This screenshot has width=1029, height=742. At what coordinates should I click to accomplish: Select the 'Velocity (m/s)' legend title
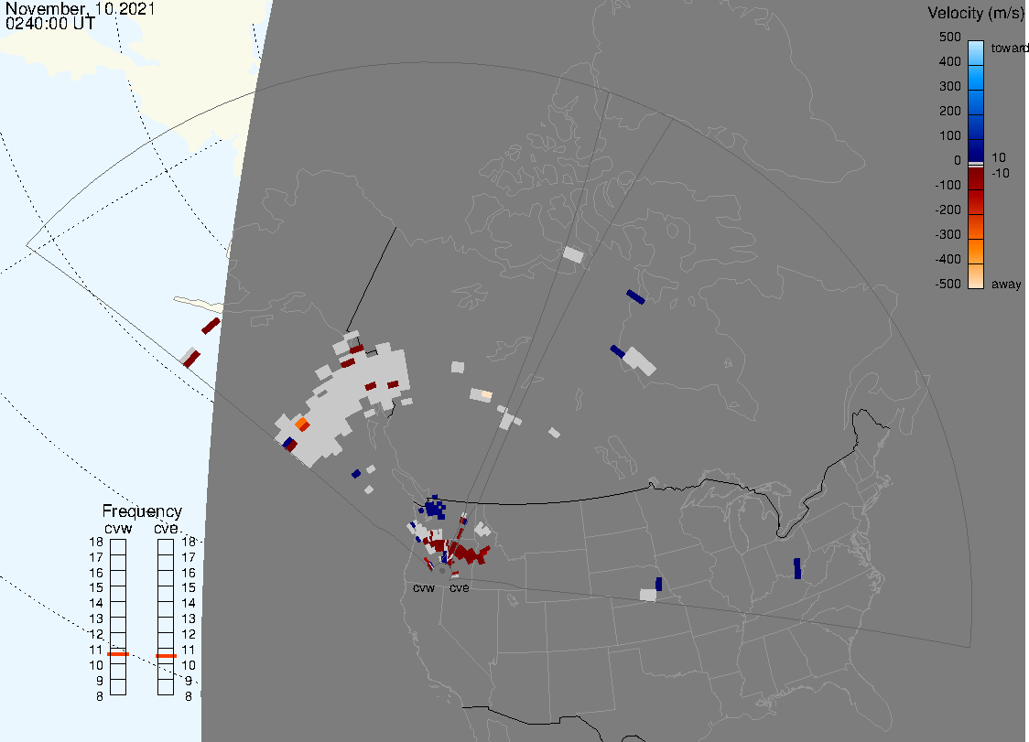974,13
